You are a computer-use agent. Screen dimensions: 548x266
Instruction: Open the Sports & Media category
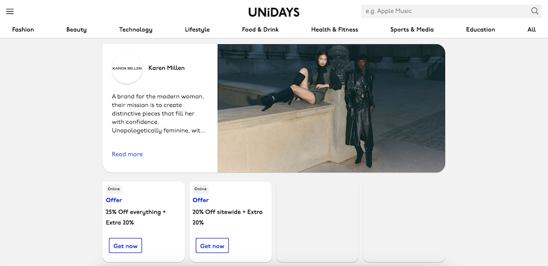pos(412,29)
